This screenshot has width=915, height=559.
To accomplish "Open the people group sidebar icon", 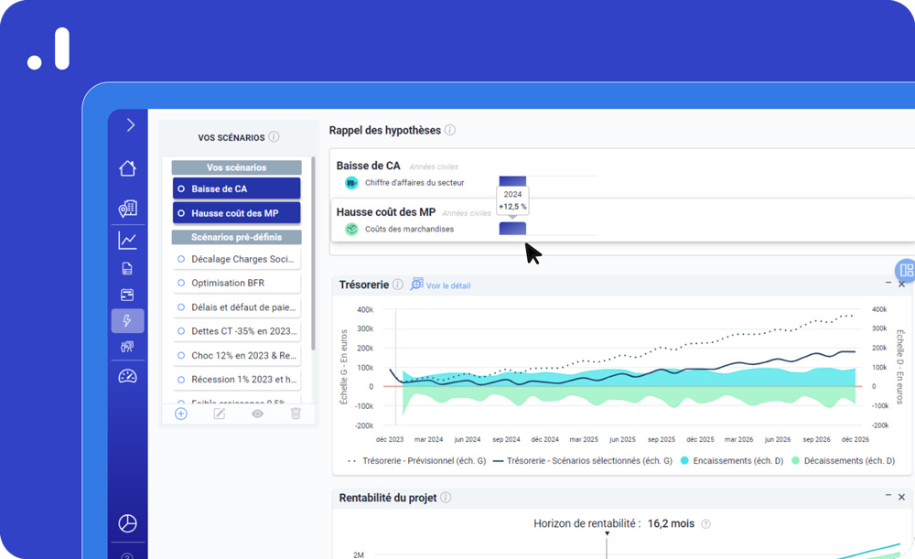I will tap(127, 347).
